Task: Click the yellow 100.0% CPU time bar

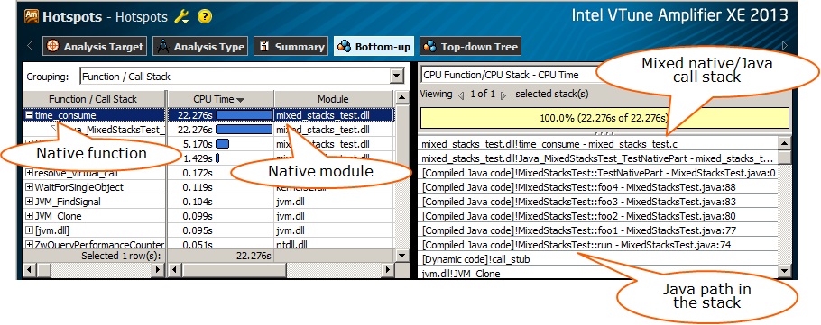Action: click(604, 118)
